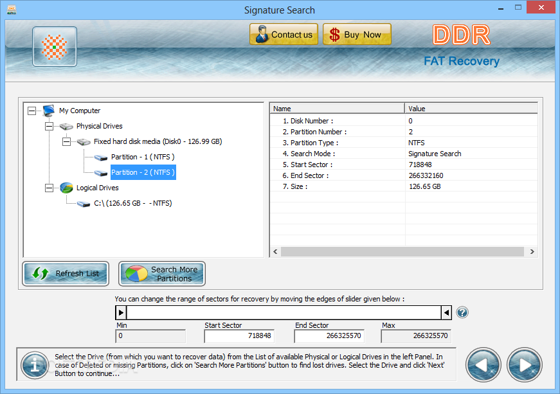Click the Refresh List button
This screenshot has height=394, width=560.
click(x=66, y=274)
